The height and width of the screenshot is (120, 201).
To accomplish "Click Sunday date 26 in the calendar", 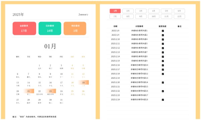I will (83, 93).
